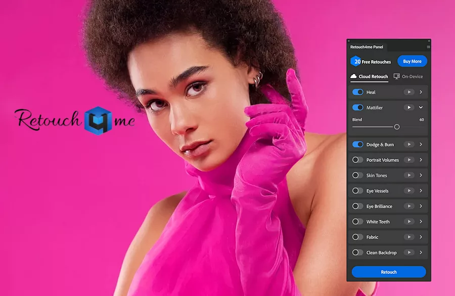This screenshot has height=296, width=455.
Task: Switch to the On-Device tab
Action: (x=408, y=77)
